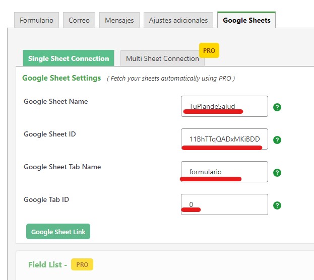314x280 pixels.
Task: Click PRO badge beside Field List
Action: pos(82,264)
